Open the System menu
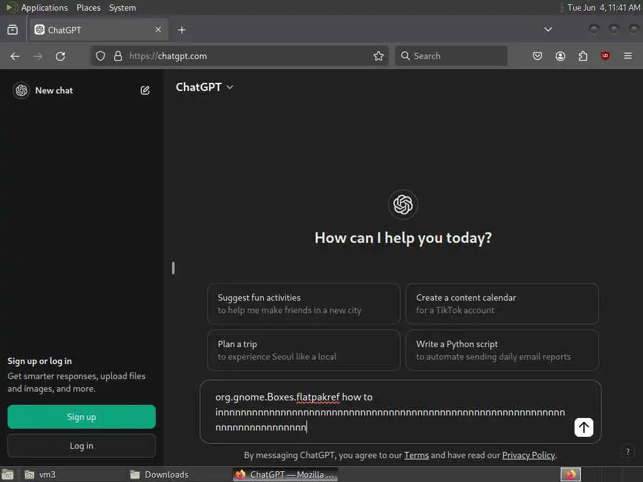This screenshot has height=482, width=643. (122, 8)
